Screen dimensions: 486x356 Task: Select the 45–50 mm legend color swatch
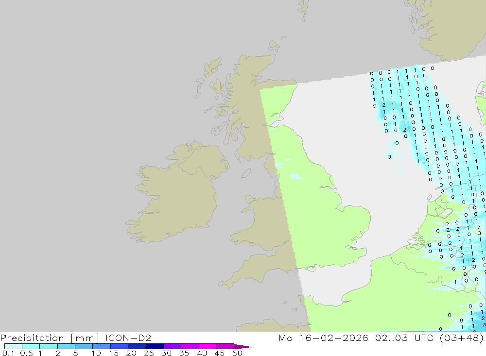coord(226,346)
